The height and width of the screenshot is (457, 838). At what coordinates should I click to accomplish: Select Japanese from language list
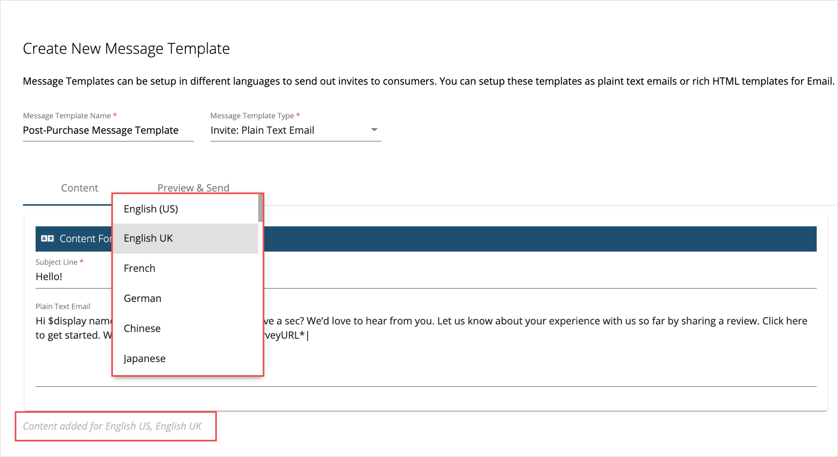(x=144, y=357)
